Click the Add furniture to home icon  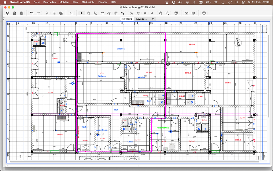coord(71,13)
